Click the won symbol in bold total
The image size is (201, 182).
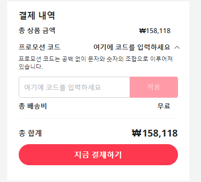(x=137, y=133)
